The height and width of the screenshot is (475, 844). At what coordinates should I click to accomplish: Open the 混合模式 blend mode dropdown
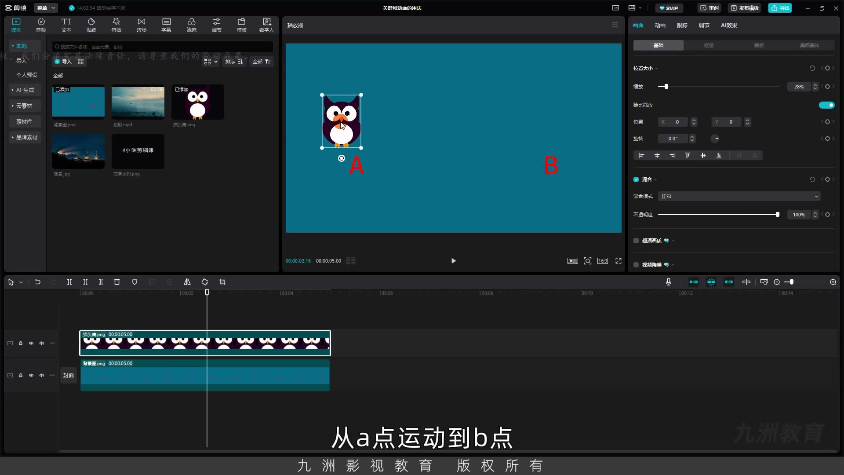(739, 196)
